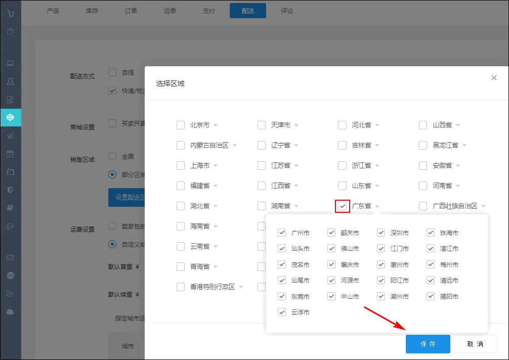This screenshot has height=360, width=509.
Task: Click the envelope mail sidebar icon
Action: point(10,257)
